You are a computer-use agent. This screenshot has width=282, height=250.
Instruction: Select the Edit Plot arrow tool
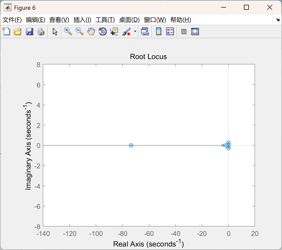click(x=55, y=32)
